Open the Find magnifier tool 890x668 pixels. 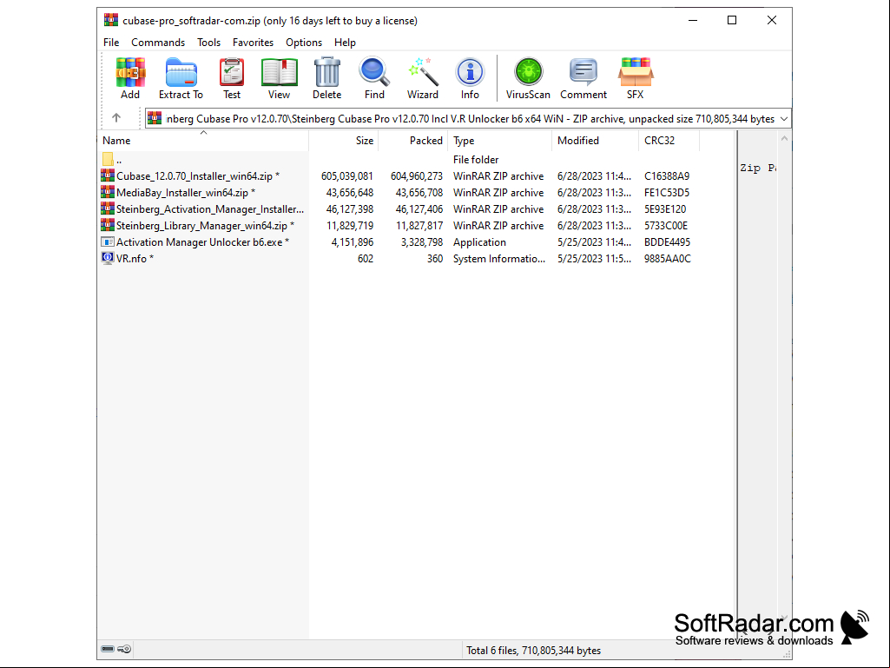coord(374,72)
